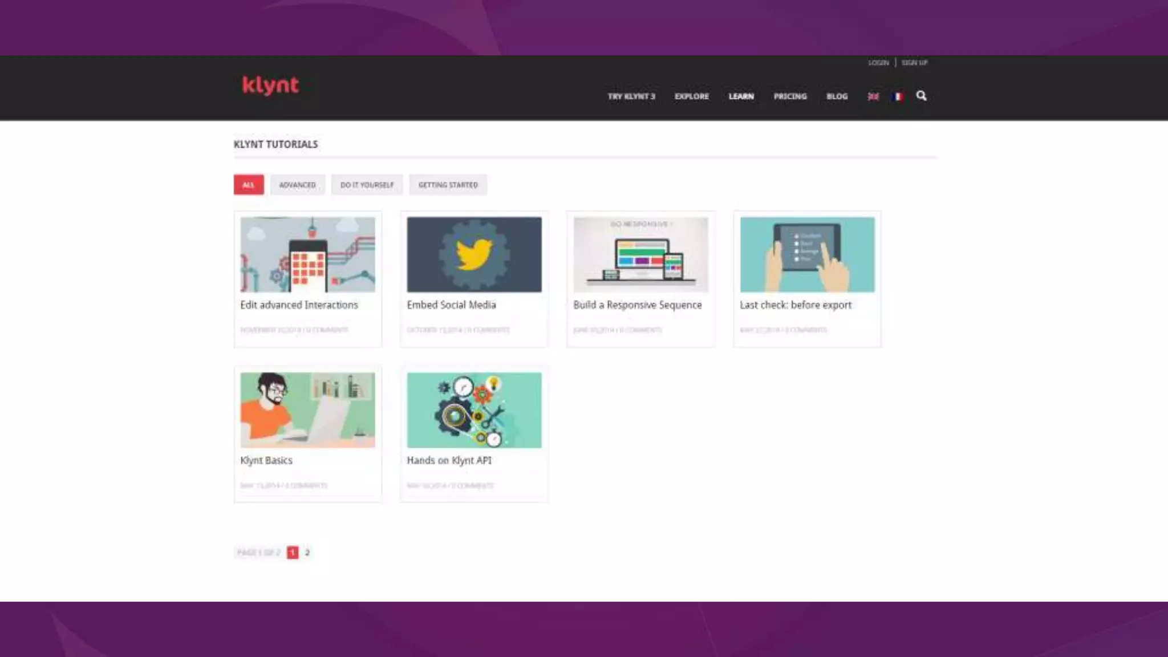Click the Klynt logo

270,85
